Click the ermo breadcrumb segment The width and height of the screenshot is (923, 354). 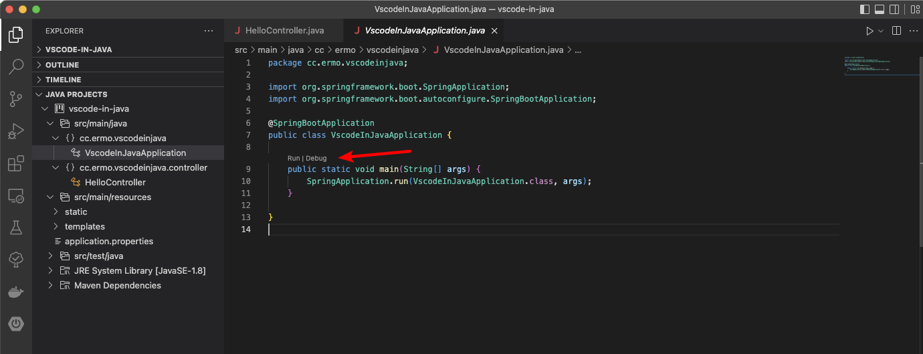[345, 50]
